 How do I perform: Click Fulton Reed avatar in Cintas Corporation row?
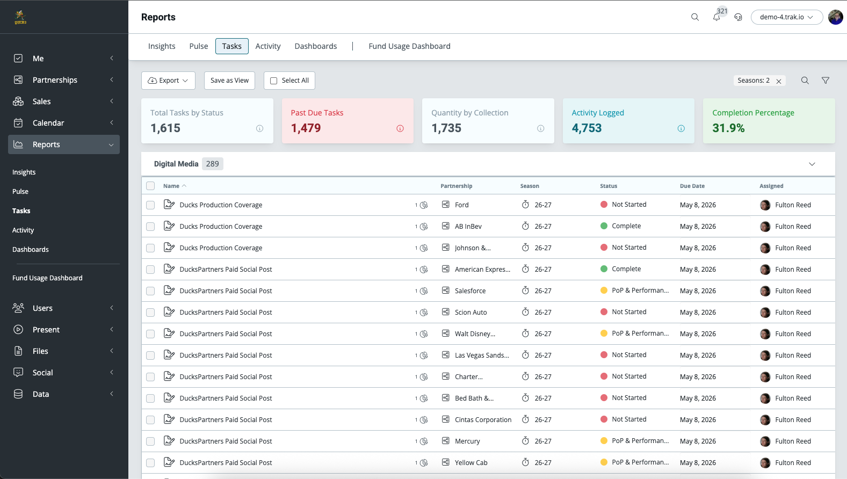coord(765,420)
